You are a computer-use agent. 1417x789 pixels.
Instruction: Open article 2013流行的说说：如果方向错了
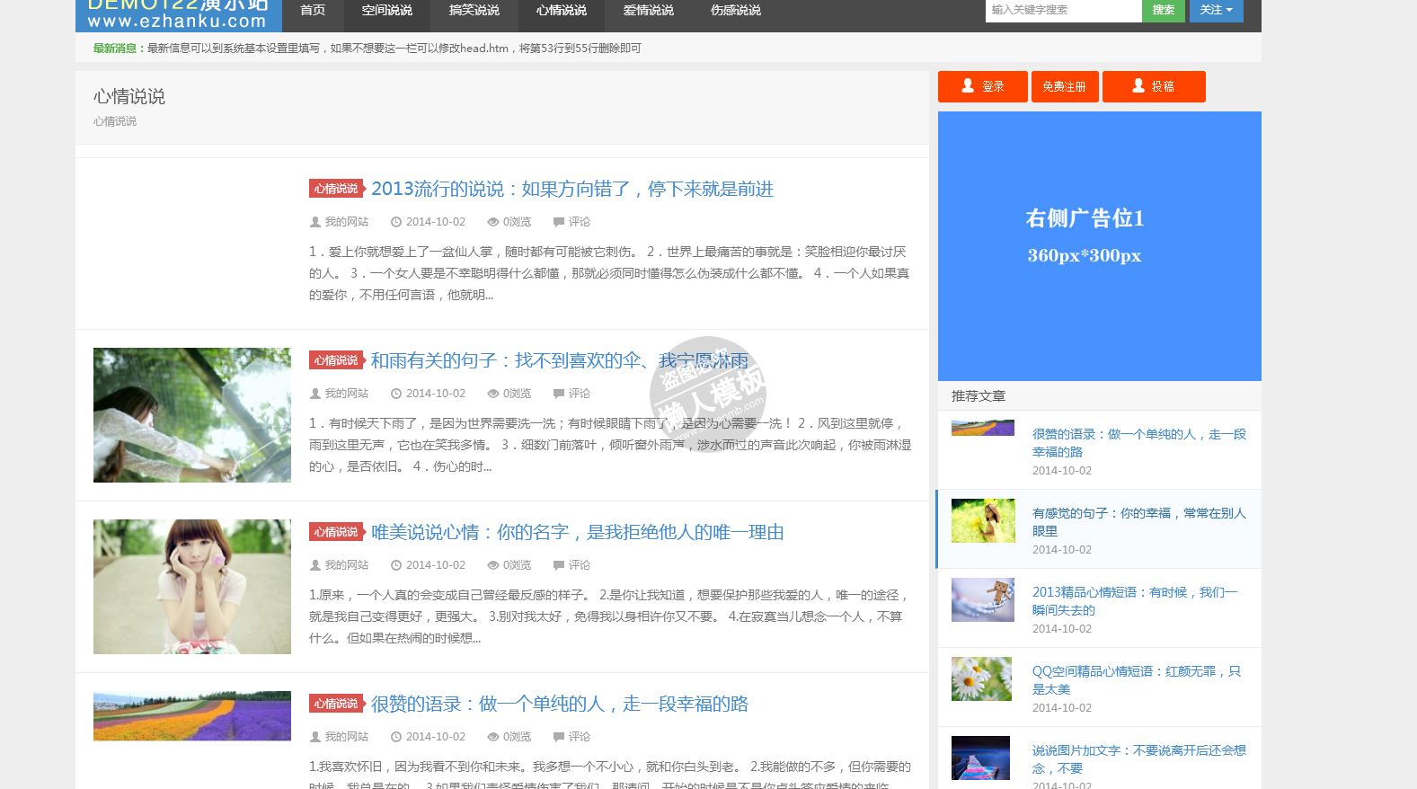click(x=572, y=189)
